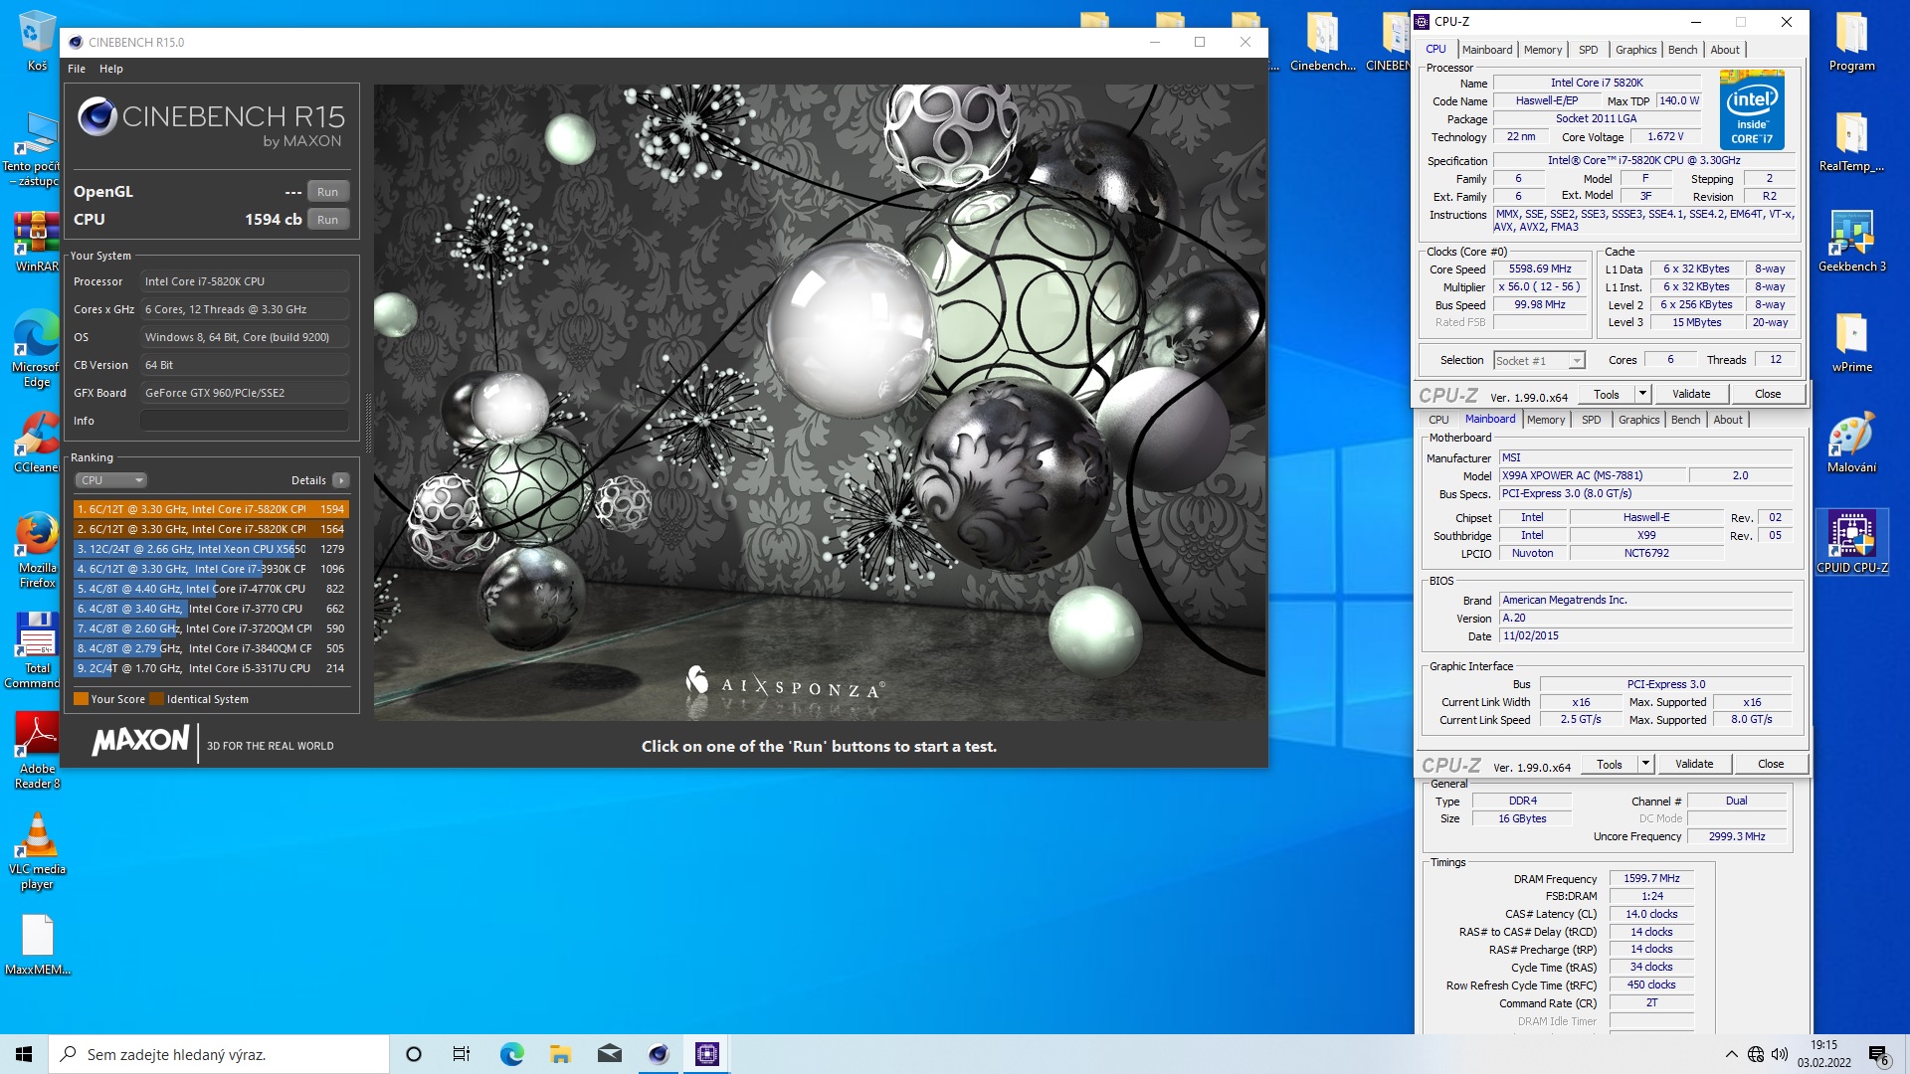
Task: Click the volume icon in system tray
Action: point(1780,1054)
